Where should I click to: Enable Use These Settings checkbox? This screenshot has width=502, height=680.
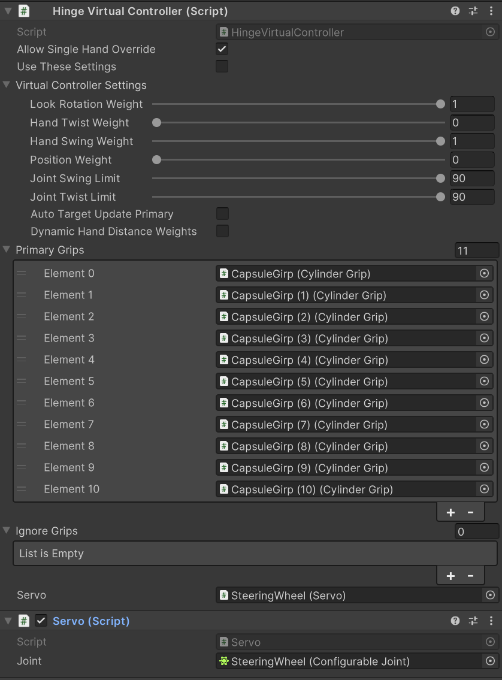click(222, 67)
